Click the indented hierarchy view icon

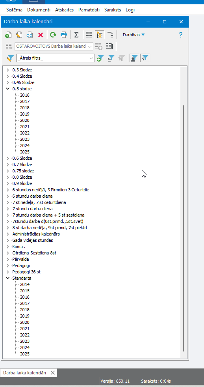(x=110, y=35)
